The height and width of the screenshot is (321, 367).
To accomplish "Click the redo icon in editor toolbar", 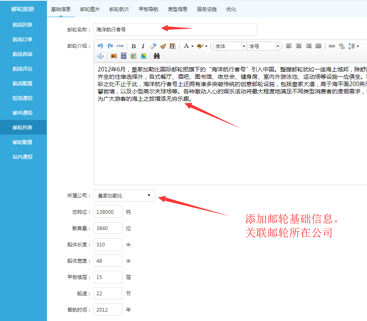I will (x=110, y=46).
